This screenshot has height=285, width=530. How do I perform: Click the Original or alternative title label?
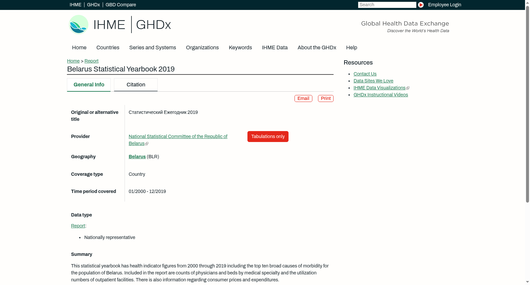pos(95,116)
